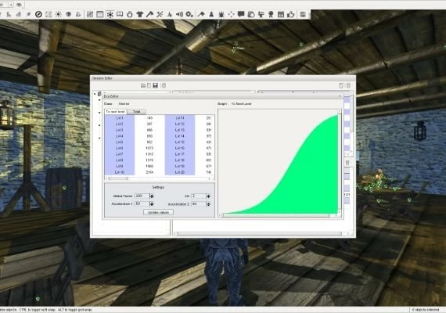Click in the Acceleration 1 input field
Viewport: 446px width, 313px height.
(142, 204)
